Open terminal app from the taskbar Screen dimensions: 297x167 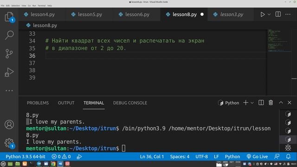[32, 164]
